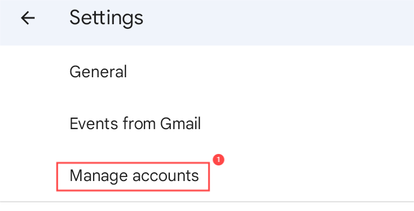The image size is (414, 211).
Task: Tap the back arrow beside Settings
Action: (x=28, y=18)
